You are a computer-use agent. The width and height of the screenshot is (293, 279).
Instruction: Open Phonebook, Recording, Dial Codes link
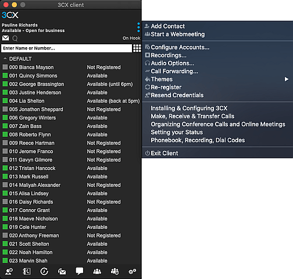[198, 140]
